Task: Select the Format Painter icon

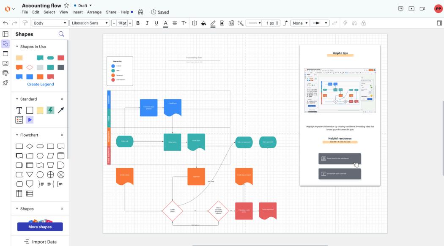Action: click(25, 23)
